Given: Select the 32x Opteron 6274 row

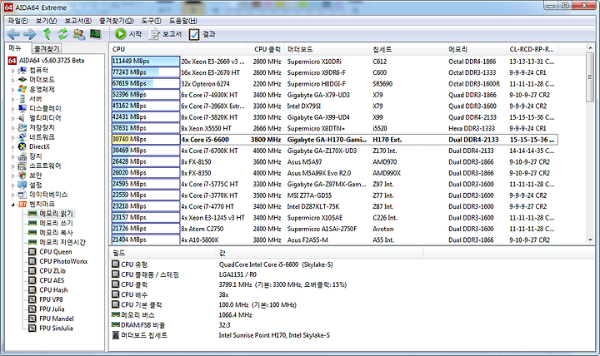Looking at the screenshot, I should tap(332, 84).
